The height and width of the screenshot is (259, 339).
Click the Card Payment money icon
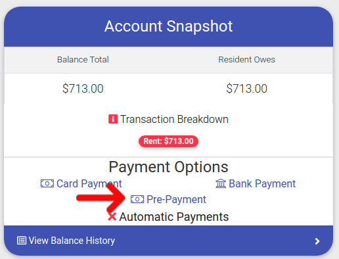pyautogui.click(x=47, y=183)
